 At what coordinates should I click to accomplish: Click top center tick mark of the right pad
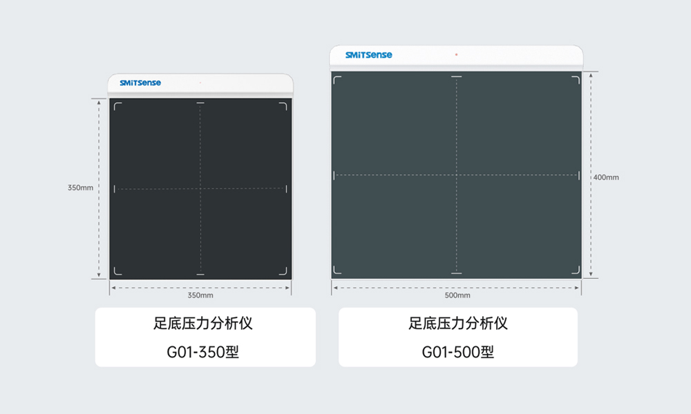click(457, 76)
